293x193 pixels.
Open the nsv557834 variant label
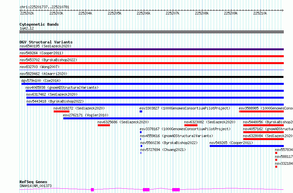tap(284, 150)
